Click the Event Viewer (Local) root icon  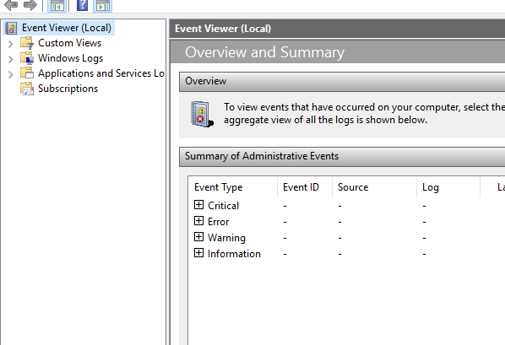11,28
